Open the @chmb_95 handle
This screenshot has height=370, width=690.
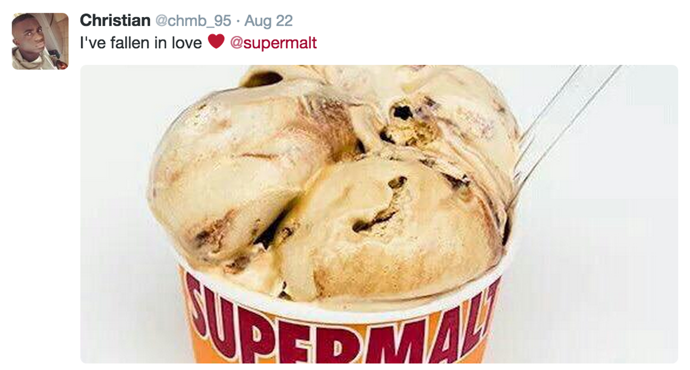pos(193,21)
